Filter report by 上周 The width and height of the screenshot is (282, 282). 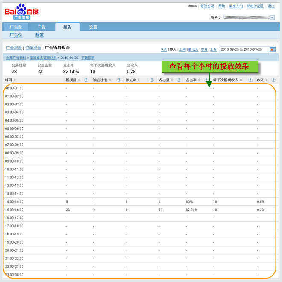(x=182, y=49)
